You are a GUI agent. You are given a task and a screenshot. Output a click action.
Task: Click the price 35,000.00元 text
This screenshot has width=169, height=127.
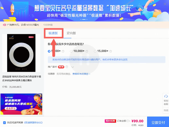click(x=15, y=87)
